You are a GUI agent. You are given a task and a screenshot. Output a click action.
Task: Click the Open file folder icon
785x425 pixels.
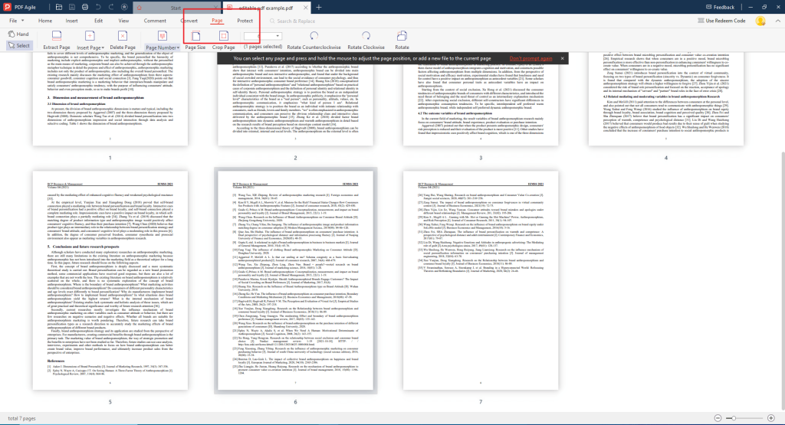coord(59,8)
